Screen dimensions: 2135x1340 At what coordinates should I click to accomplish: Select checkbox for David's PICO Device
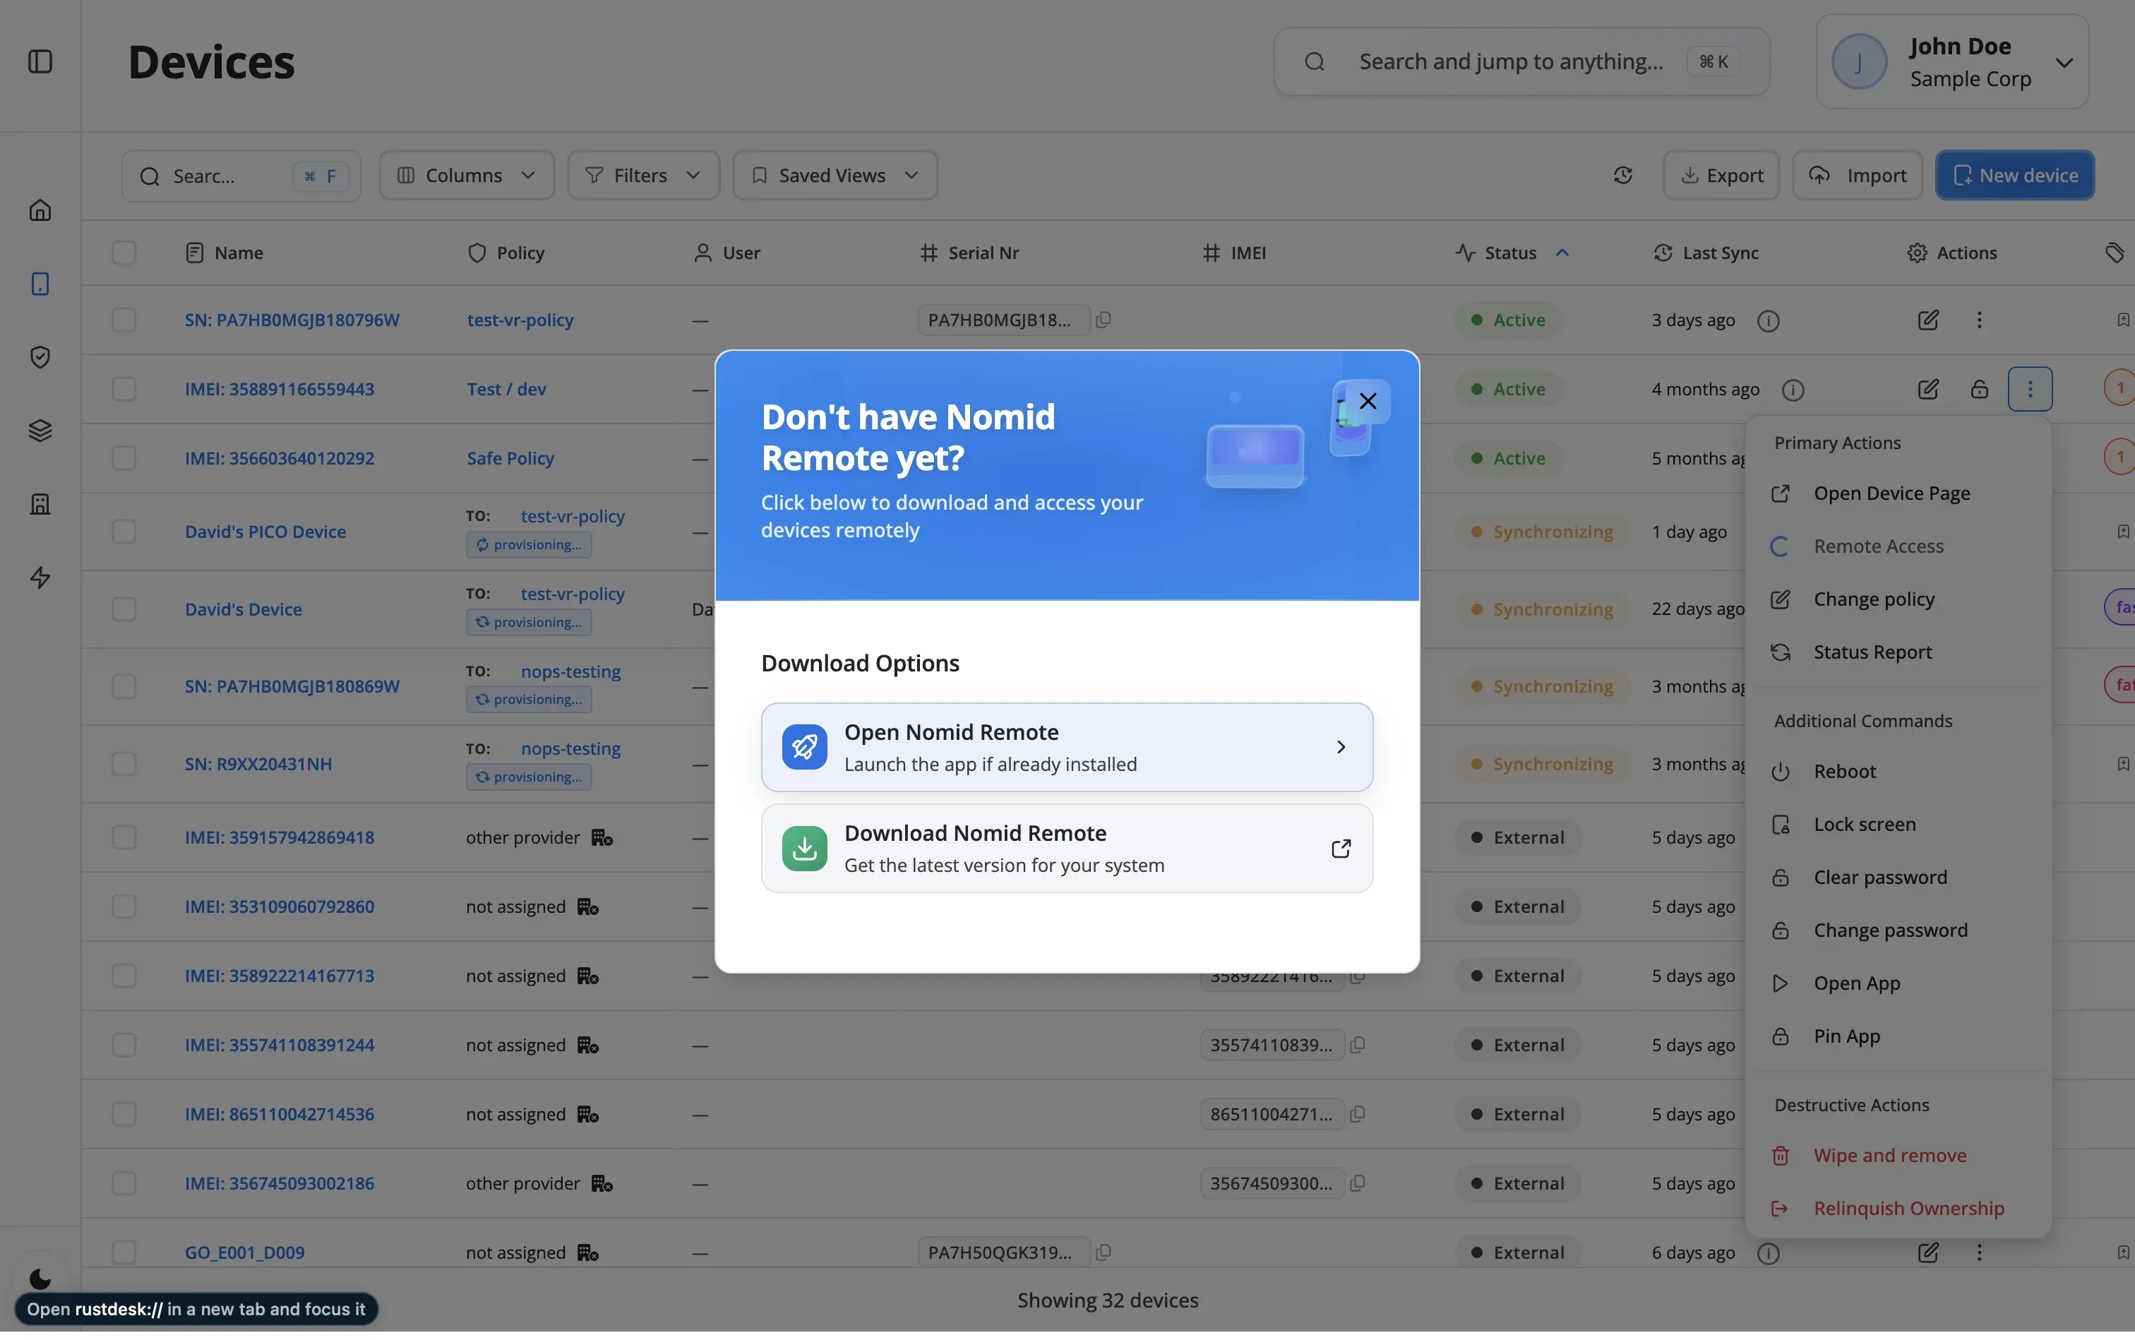124,532
